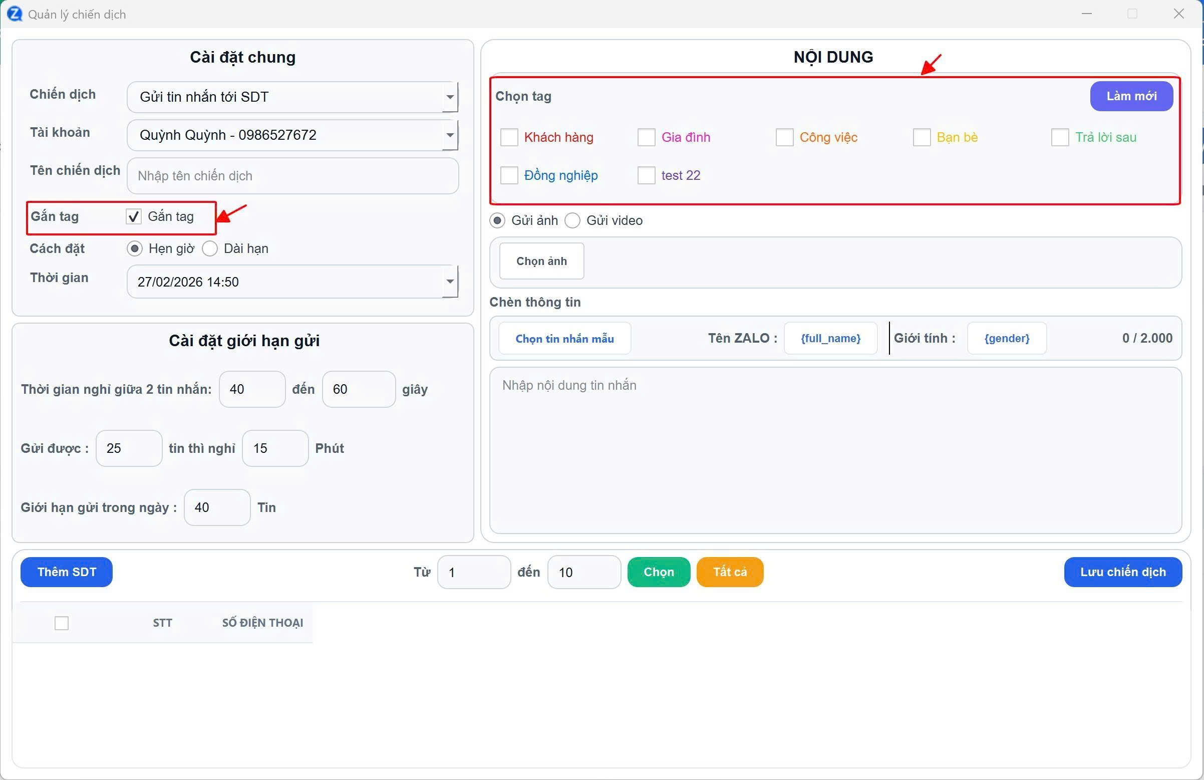Screen dimensions: 1204x780
Task: Insert the {full_name} placeholder
Action: point(830,338)
